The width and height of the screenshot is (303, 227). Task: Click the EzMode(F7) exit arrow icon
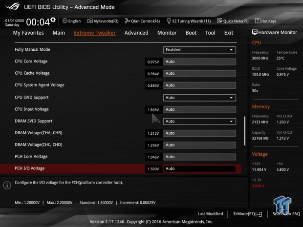[259, 214]
